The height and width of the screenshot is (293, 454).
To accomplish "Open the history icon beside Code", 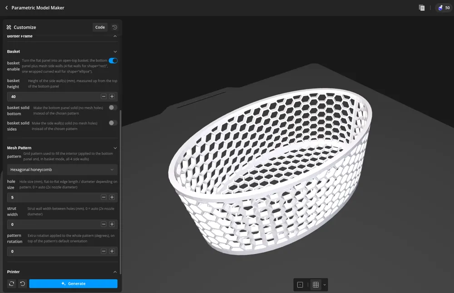I will (115, 27).
